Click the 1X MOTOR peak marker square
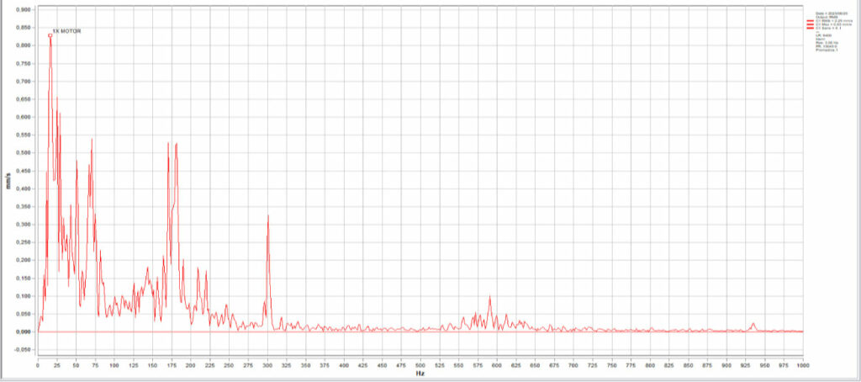 [x=50, y=35]
